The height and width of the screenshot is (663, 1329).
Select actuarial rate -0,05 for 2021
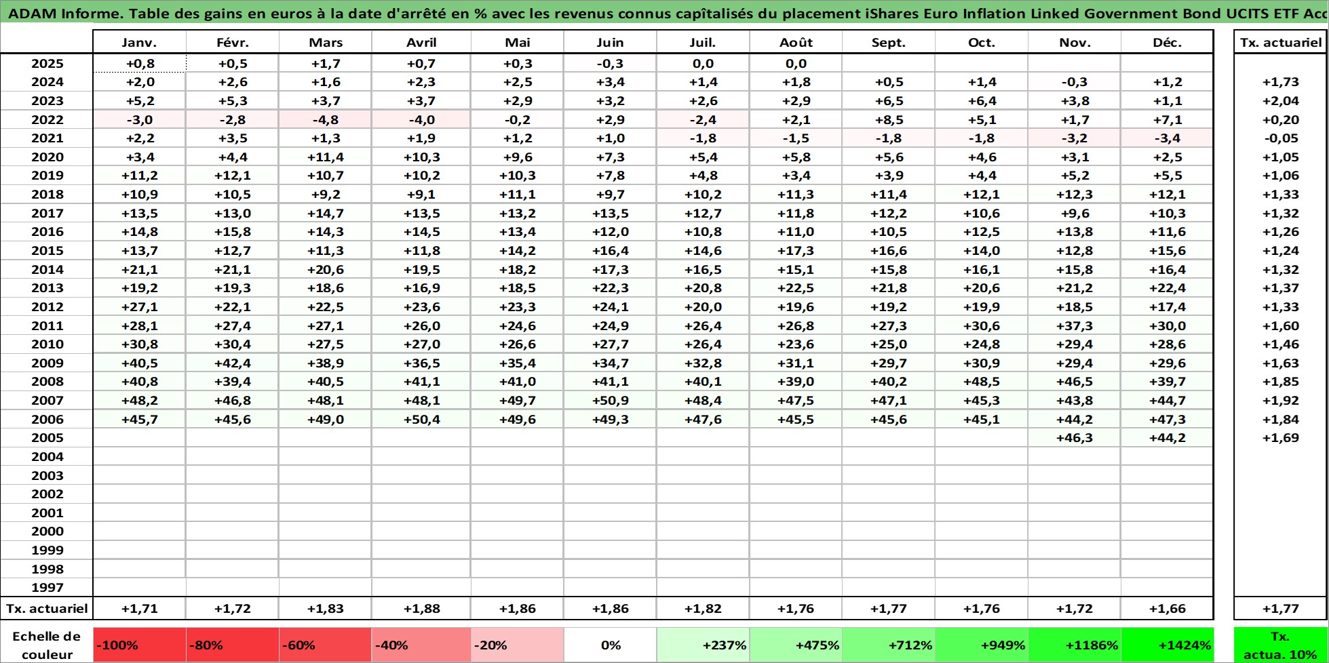(1281, 138)
